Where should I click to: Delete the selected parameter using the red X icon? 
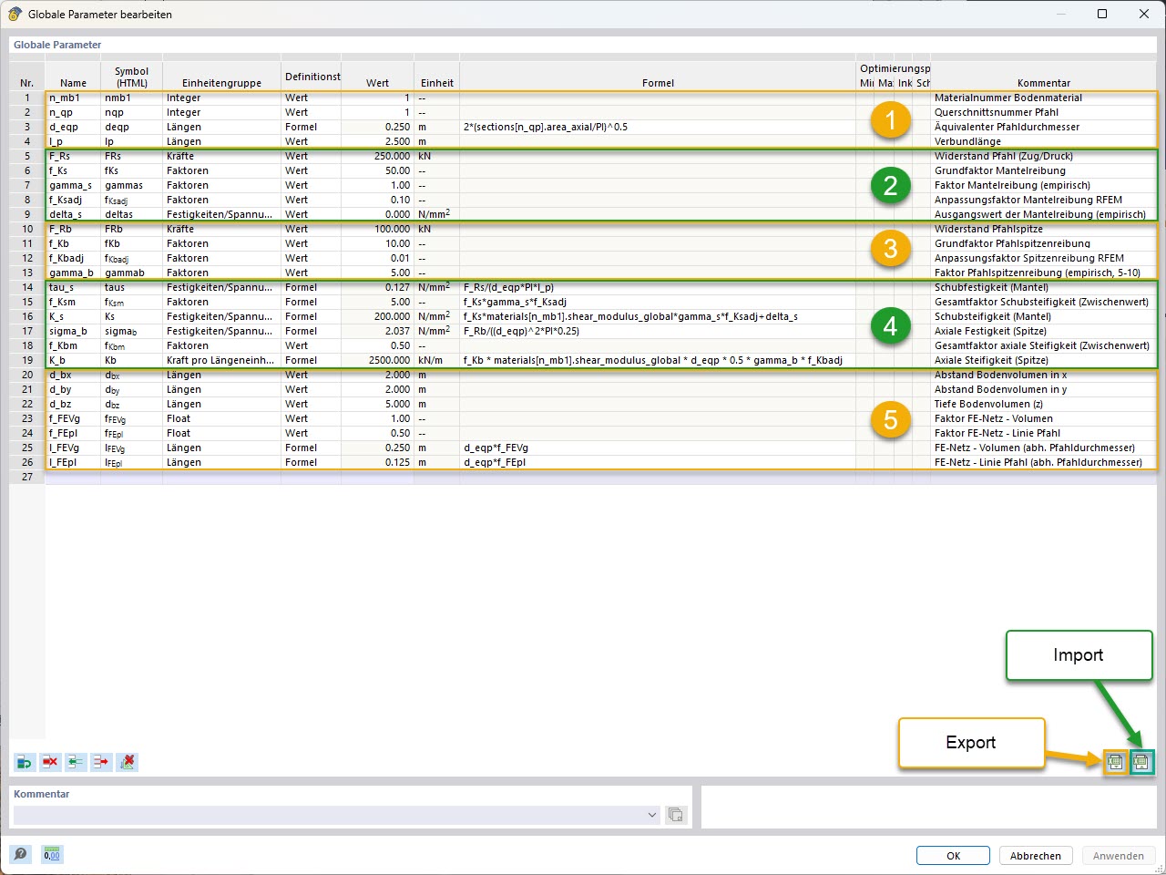pos(49,762)
